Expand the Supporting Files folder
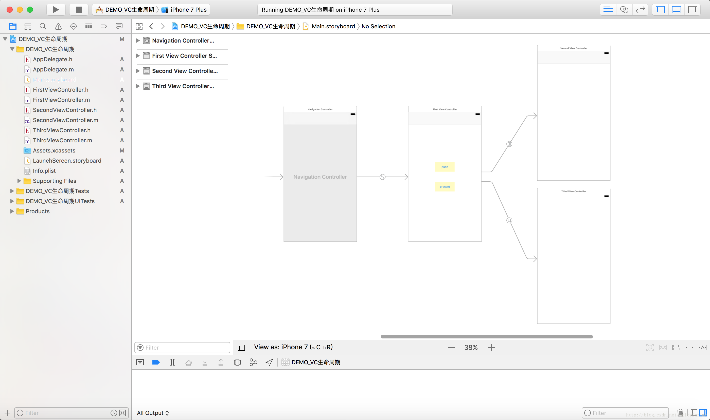The height and width of the screenshot is (420, 710). tap(19, 181)
